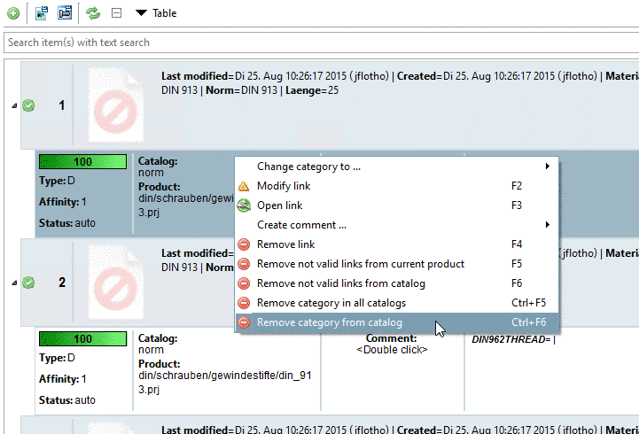Click the second save layout toolbar icon
The width and height of the screenshot is (639, 434).
[65, 13]
